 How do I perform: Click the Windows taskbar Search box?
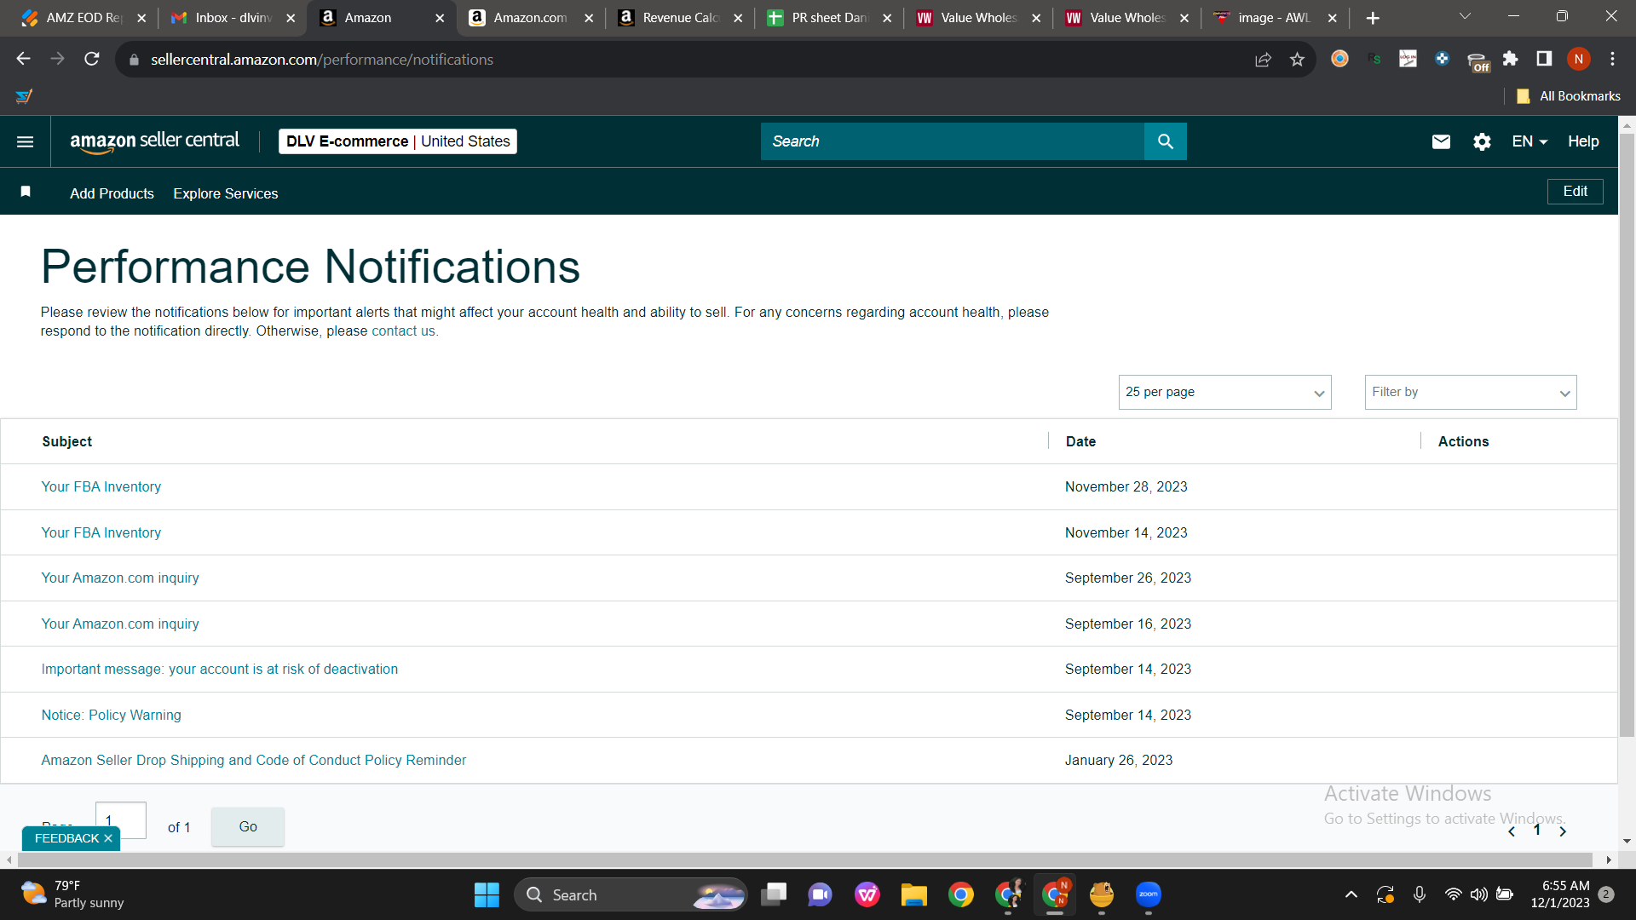tap(631, 894)
